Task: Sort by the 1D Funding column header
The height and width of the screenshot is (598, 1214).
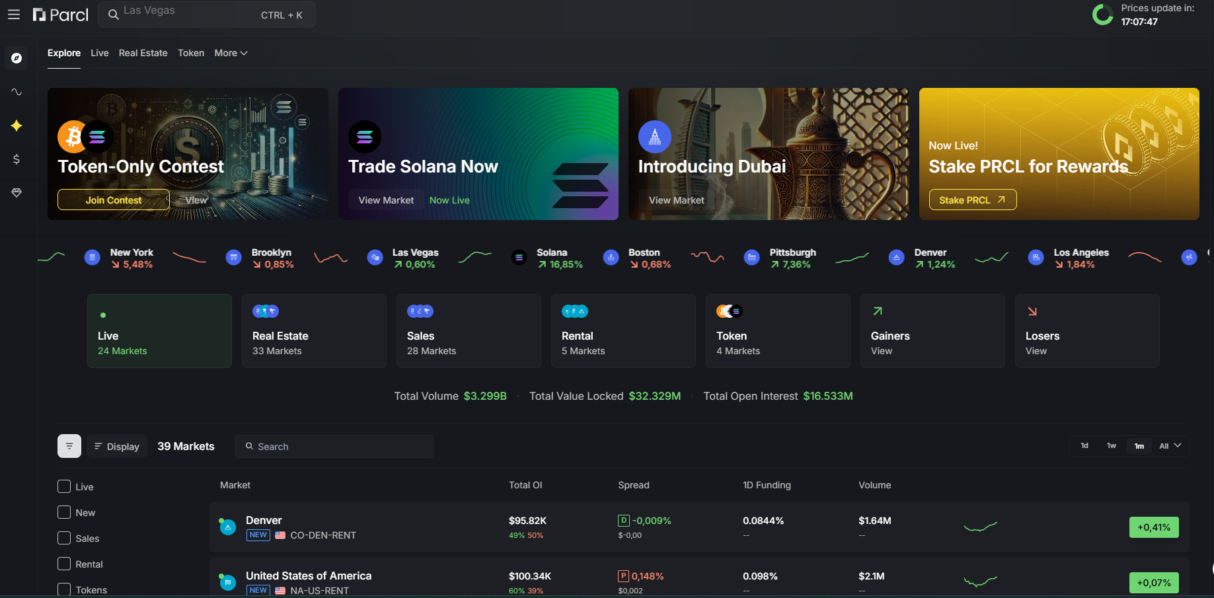Action: (767, 485)
